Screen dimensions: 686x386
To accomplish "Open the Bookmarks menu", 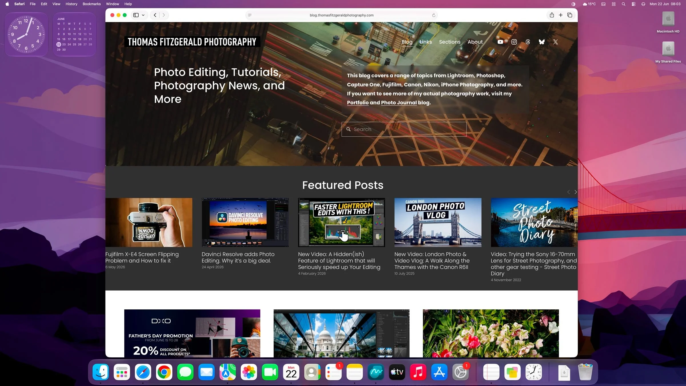I will point(91,4).
